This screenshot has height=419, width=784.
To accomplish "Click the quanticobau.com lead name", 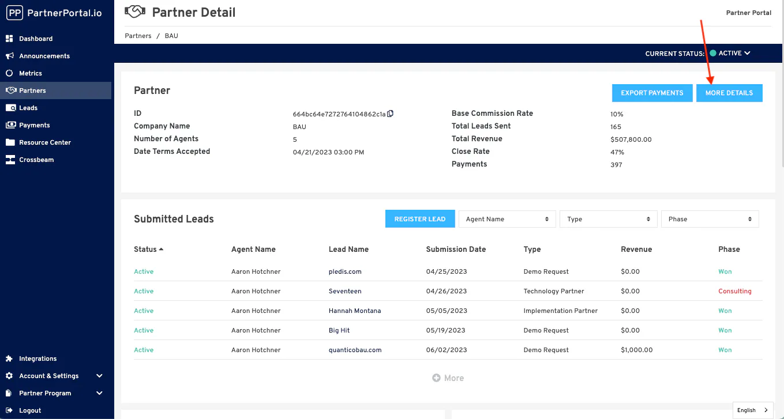I will click(355, 350).
